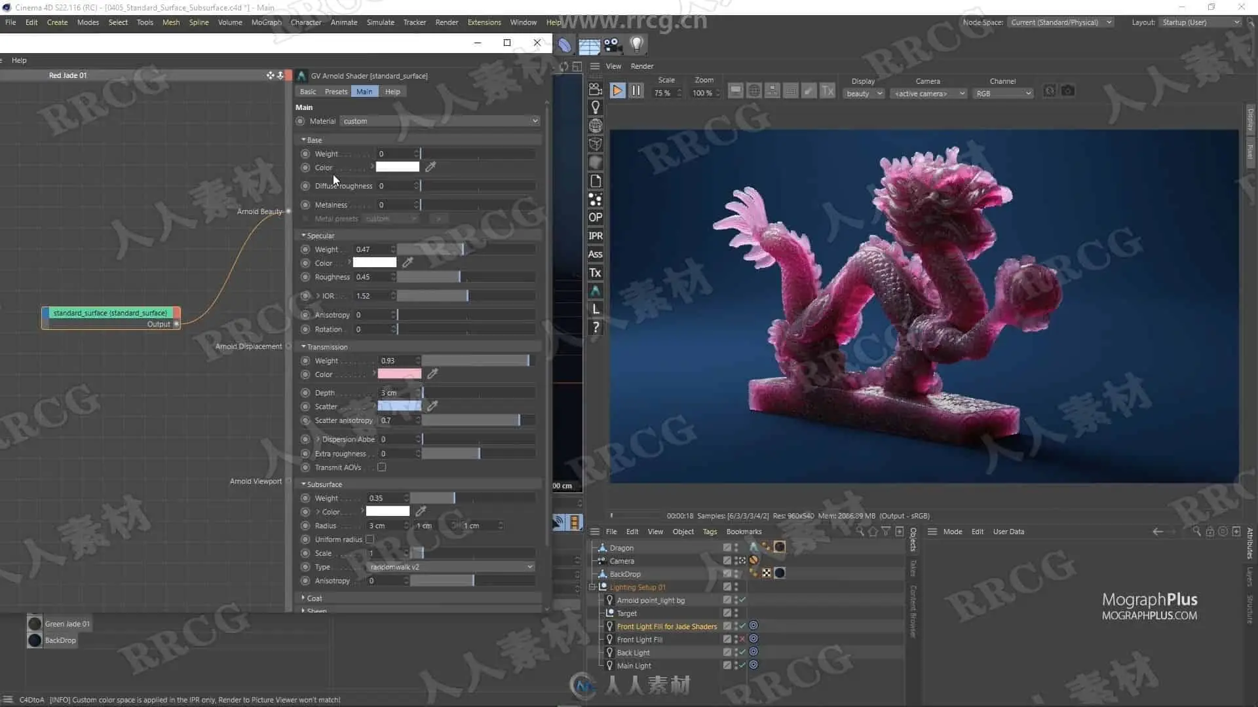The image size is (1258, 707).
Task: Select the Dragon object in Object Manager
Action: (621, 548)
